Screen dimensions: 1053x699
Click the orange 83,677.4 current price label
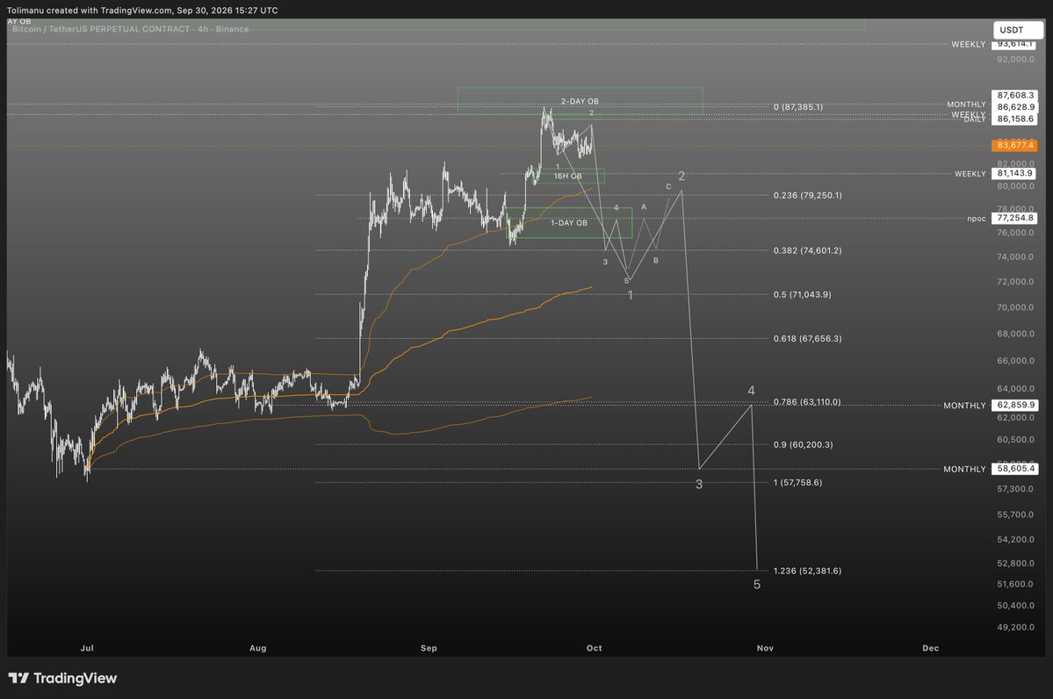(x=1014, y=145)
